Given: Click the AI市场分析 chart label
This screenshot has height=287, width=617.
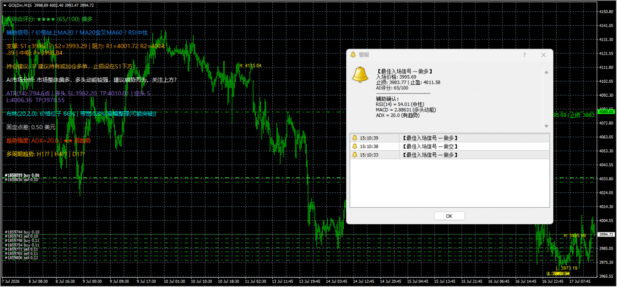Looking at the screenshot, I should point(92,80).
